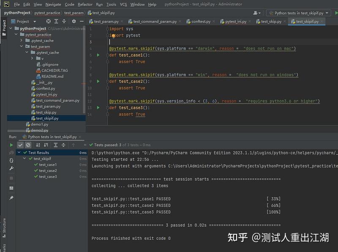Image resolution: width=338 pixels, height=252 pixels.
Task: Run test_case2 via gutter run arrow
Action: [x=98, y=81]
